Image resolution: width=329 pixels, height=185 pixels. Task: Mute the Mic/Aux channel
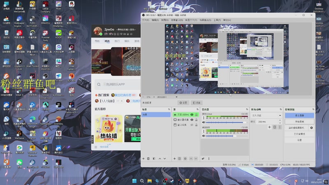[x=204, y=122]
